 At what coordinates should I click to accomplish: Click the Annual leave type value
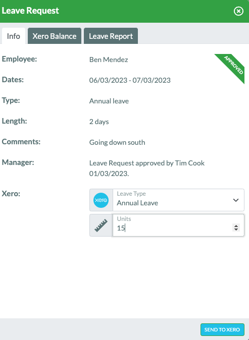pyautogui.click(x=109, y=101)
